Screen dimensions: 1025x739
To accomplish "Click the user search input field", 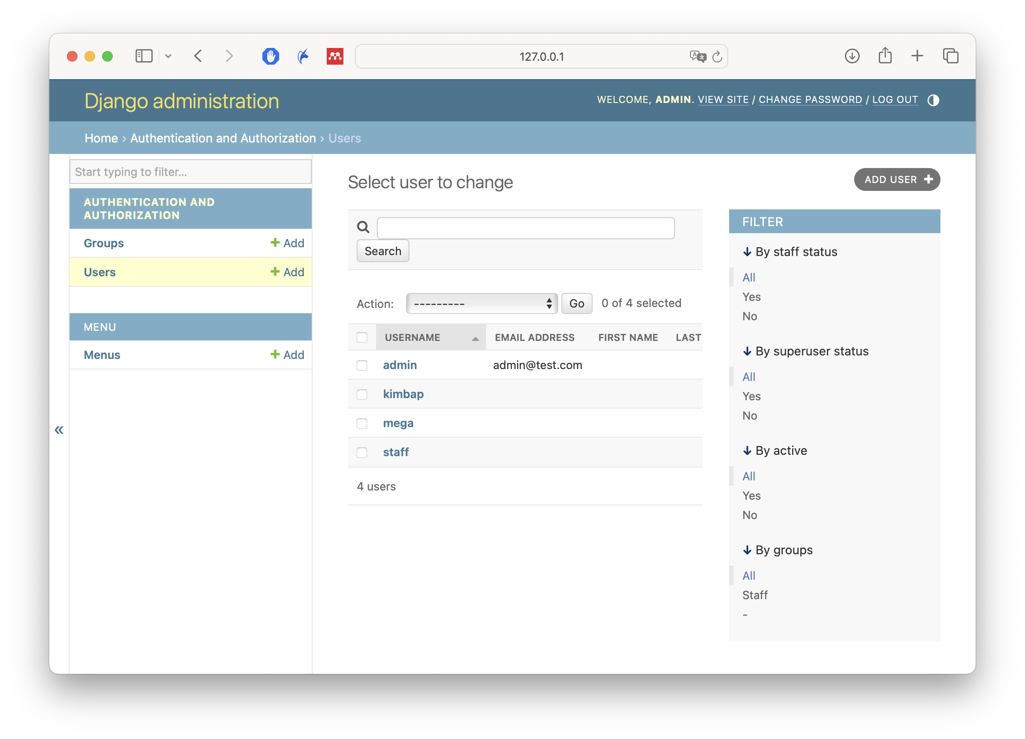I will (525, 228).
